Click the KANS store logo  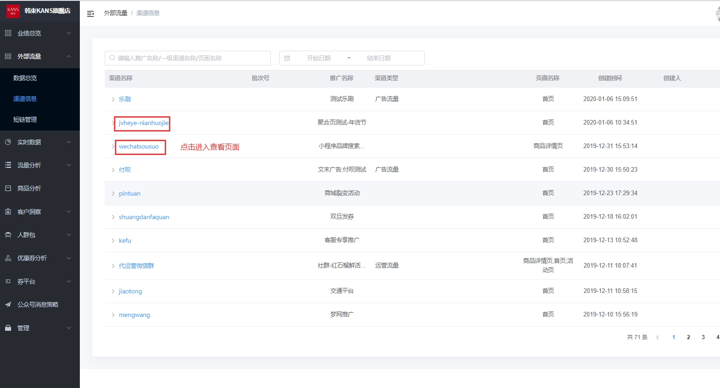(x=13, y=11)
